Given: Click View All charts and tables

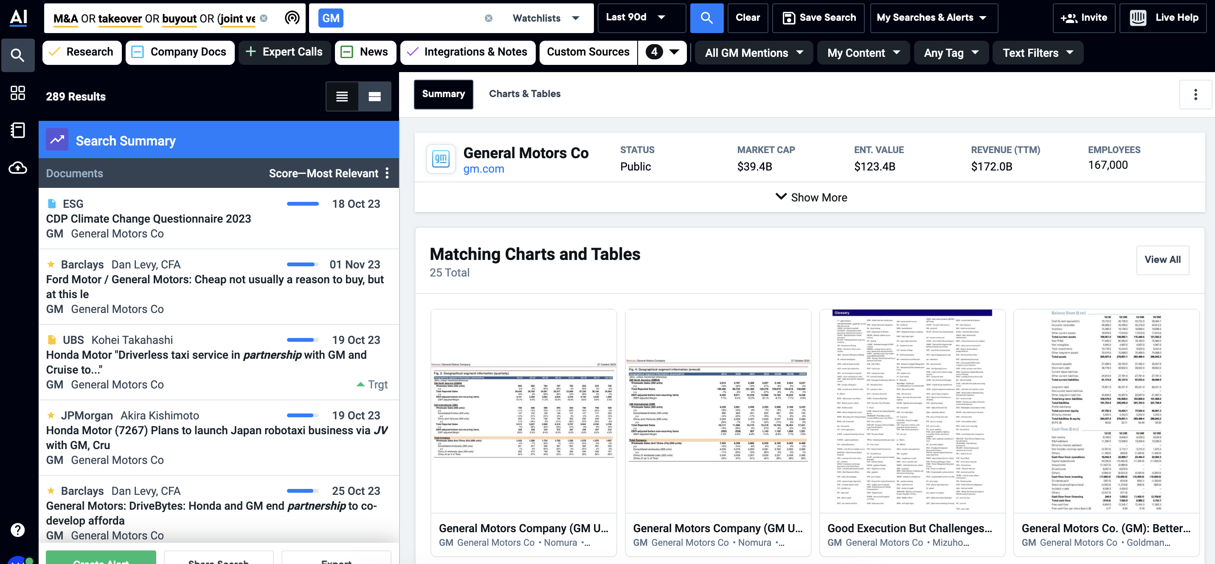Looking at the screenshot, I should coord(1162,260).
